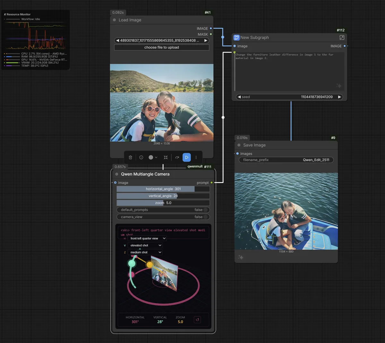Adjust the horizontal_angle slider

[x=163, y=189]
